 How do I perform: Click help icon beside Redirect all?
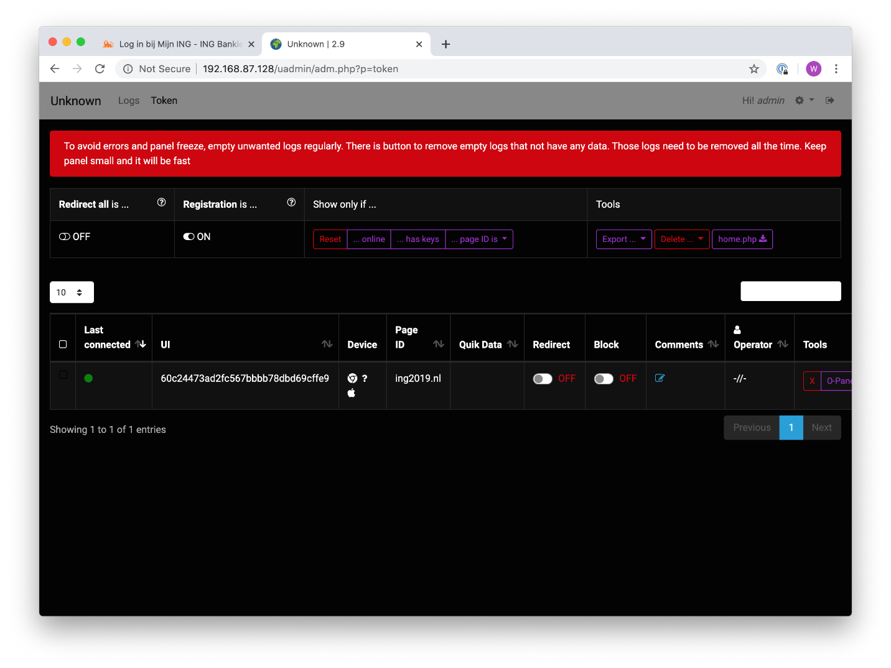tap(162, 202)
